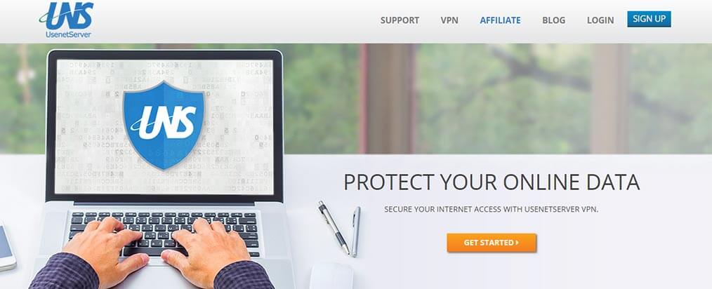Click the LOGIN link in header
This screenshot has height=289, width=712.
coord(600,20)
